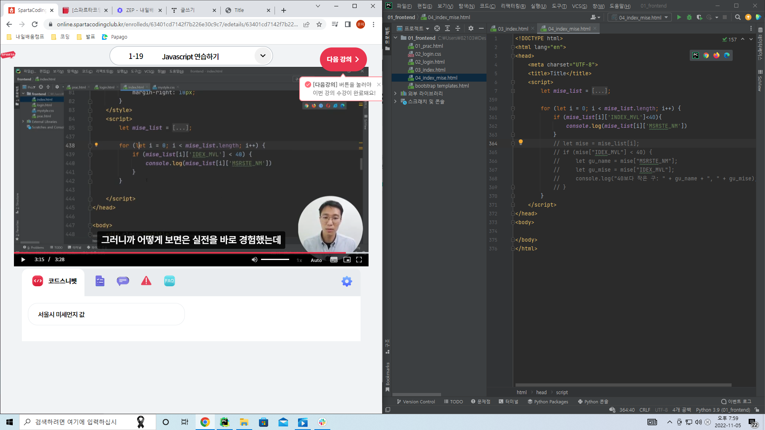The image size is (765, 430).
Task: Run 04_index_mise.html with the green Run button
Action: [x=679, y=17]
